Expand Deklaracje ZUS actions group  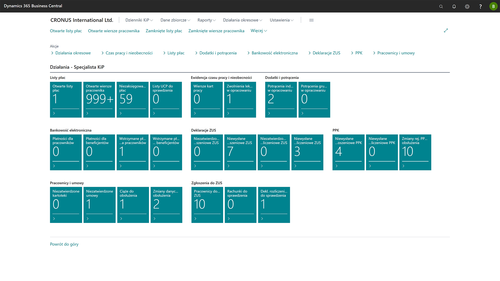tap(324, 53)
